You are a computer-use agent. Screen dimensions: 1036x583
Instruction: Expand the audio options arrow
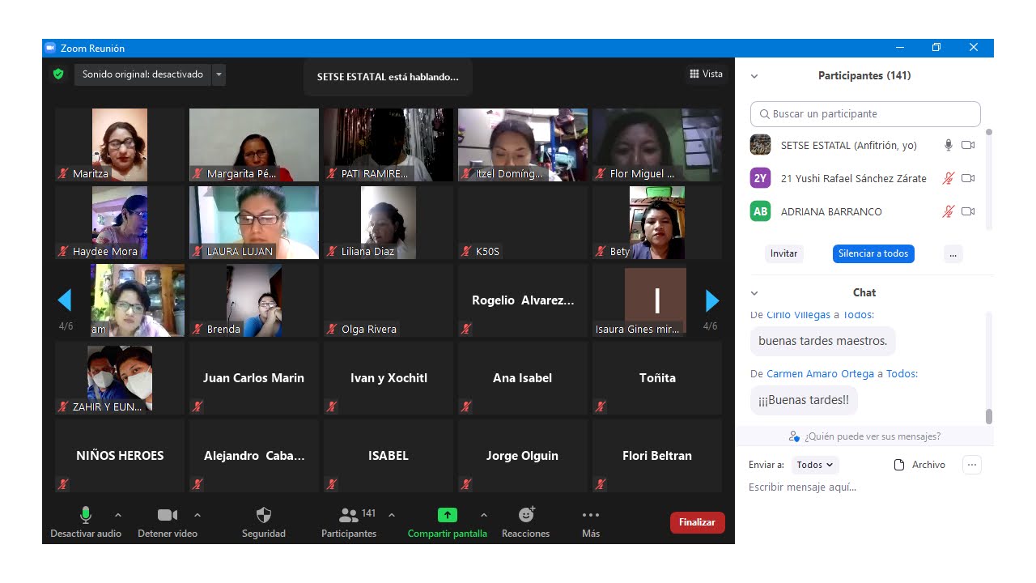click(x=118, y=515)
